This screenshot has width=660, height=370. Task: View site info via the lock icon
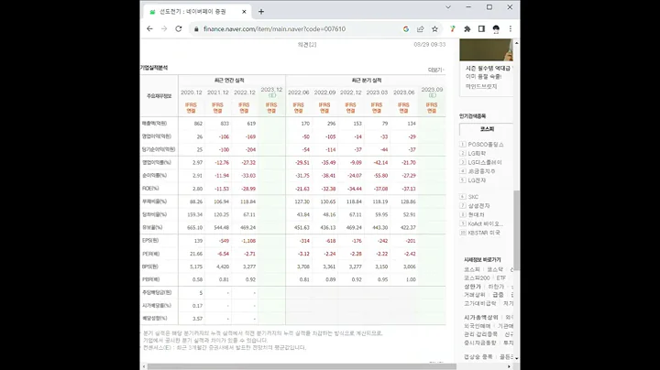(196, 29)
